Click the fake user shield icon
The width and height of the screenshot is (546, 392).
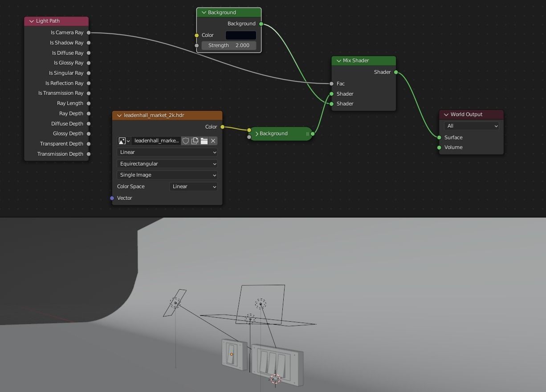point(186,141)
